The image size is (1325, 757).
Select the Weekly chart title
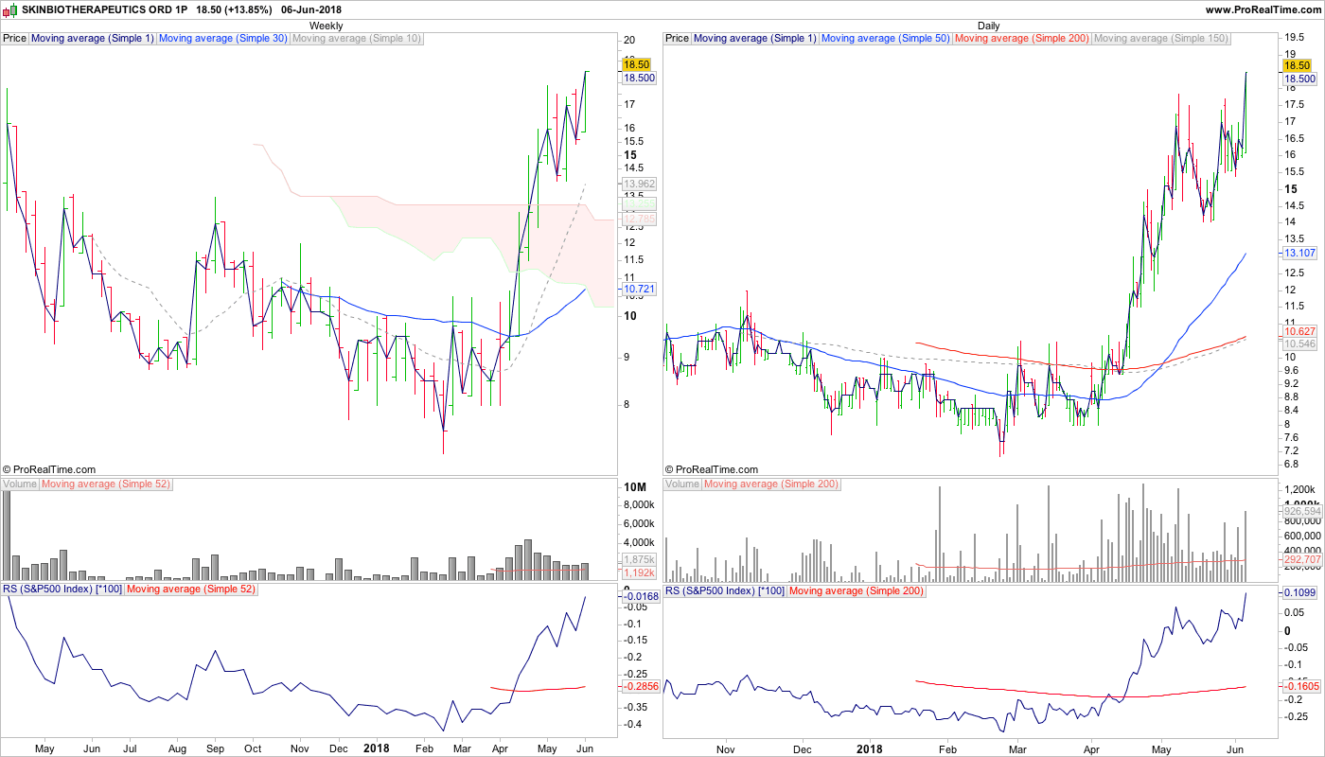pos(327,26)
